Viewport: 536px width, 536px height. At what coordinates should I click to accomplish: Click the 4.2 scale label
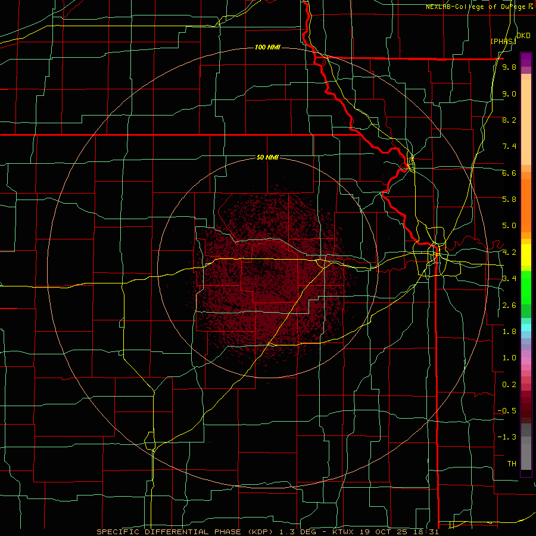coord(509,253)
